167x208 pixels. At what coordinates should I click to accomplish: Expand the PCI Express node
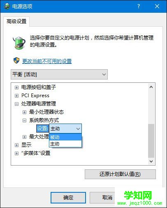tap(16, 96)
